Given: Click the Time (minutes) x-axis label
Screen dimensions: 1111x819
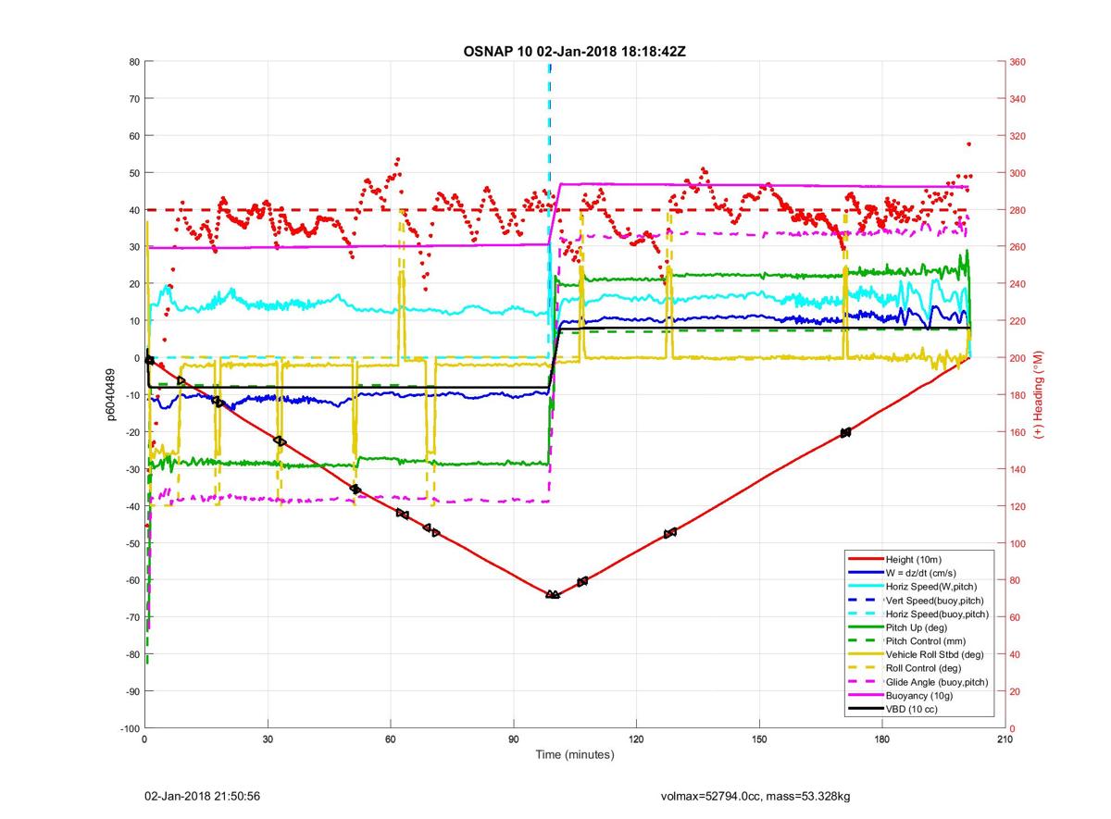Looking at the screenshot, I should [575, 755].
